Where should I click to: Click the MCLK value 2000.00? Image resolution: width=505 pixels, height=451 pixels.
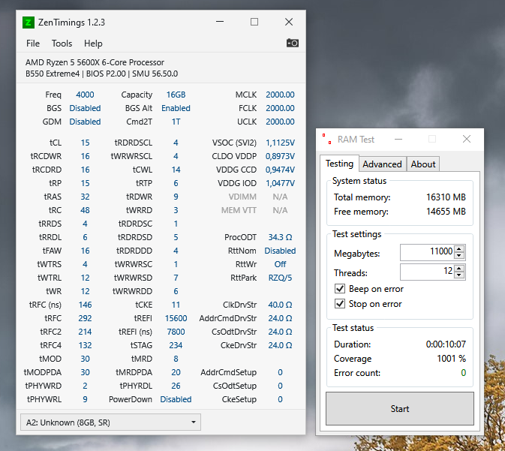(x=280, y=95)
